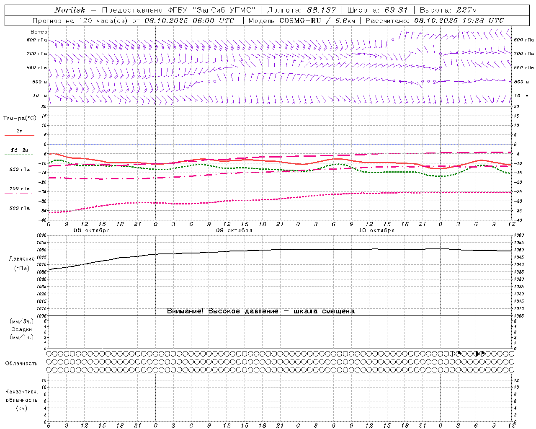Click the 09 октября date label
Screen dimensions: 536x429
(234, 230)
